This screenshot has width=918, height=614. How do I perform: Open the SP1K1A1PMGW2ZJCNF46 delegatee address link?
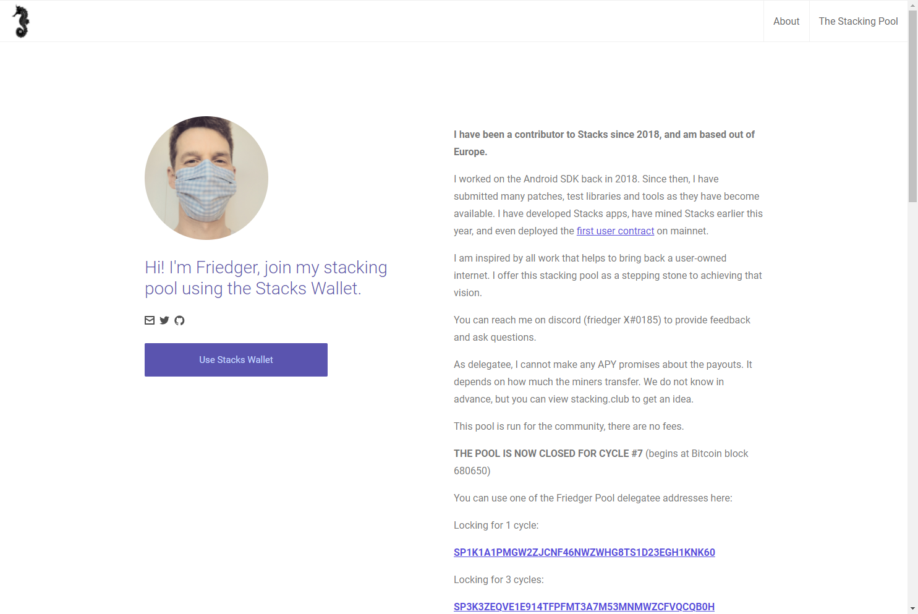coord(584,552)
